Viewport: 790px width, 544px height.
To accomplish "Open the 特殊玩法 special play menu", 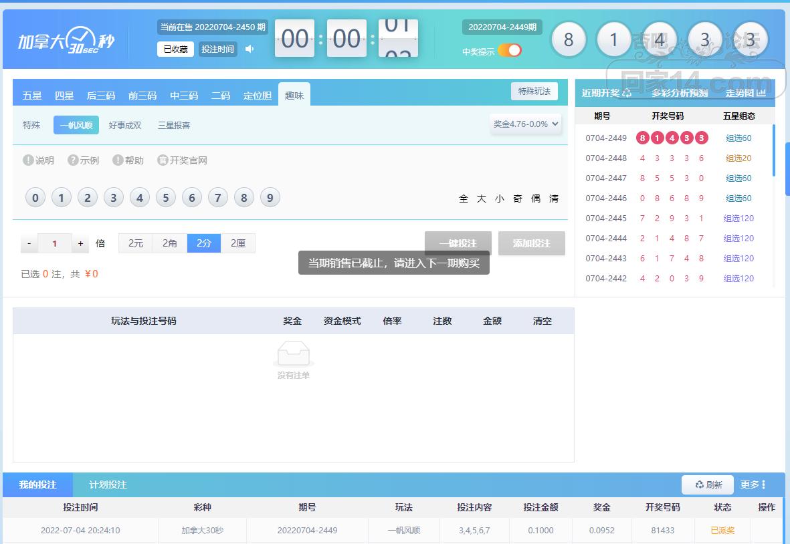I will [x=534, y=92].
